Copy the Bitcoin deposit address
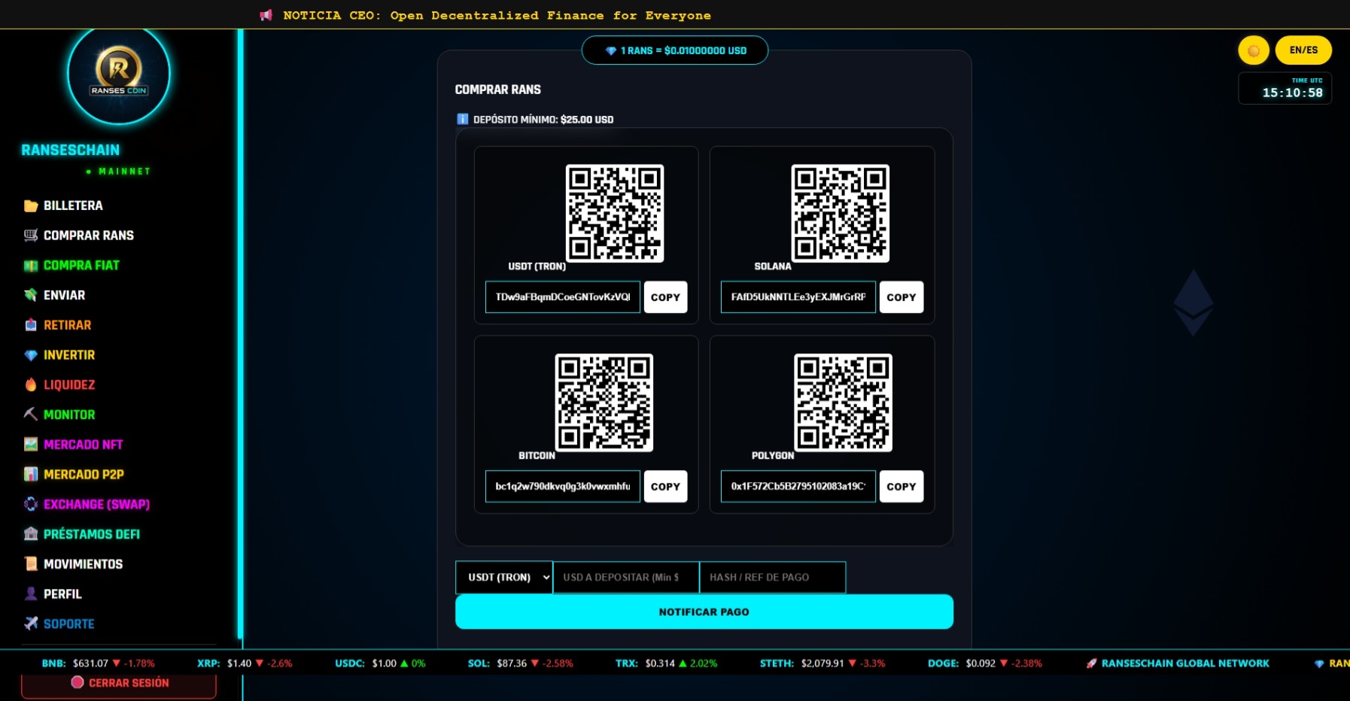Screen dimensions: 1350x701 (665, 486)
